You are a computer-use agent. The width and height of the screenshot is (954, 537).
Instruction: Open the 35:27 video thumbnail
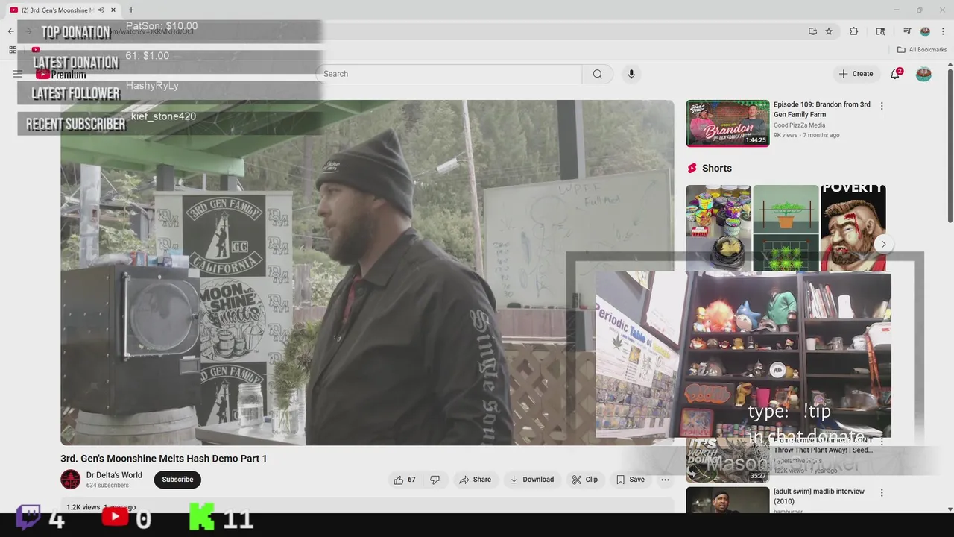click(x=727, y=459)
